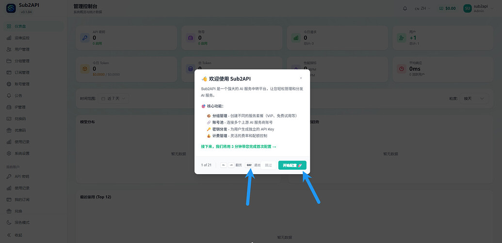Collapse the sidebar with 收起

click(x=33, y=235)
